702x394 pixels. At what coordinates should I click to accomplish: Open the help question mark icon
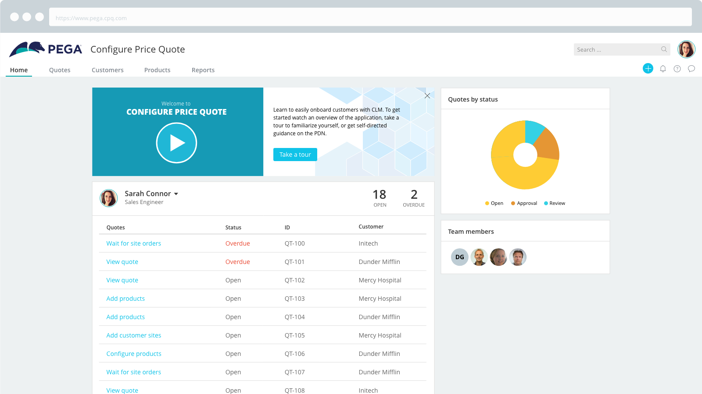[677, 69]
